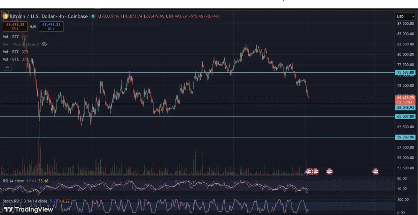
Task: Click the 68,048.93 horizontal line price label
Action: tap(405, 108)
